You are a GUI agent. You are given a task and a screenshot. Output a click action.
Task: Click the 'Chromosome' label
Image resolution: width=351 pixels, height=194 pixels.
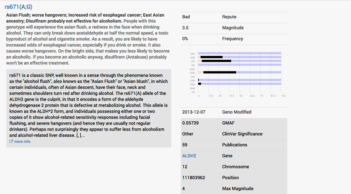coord(236,167)
